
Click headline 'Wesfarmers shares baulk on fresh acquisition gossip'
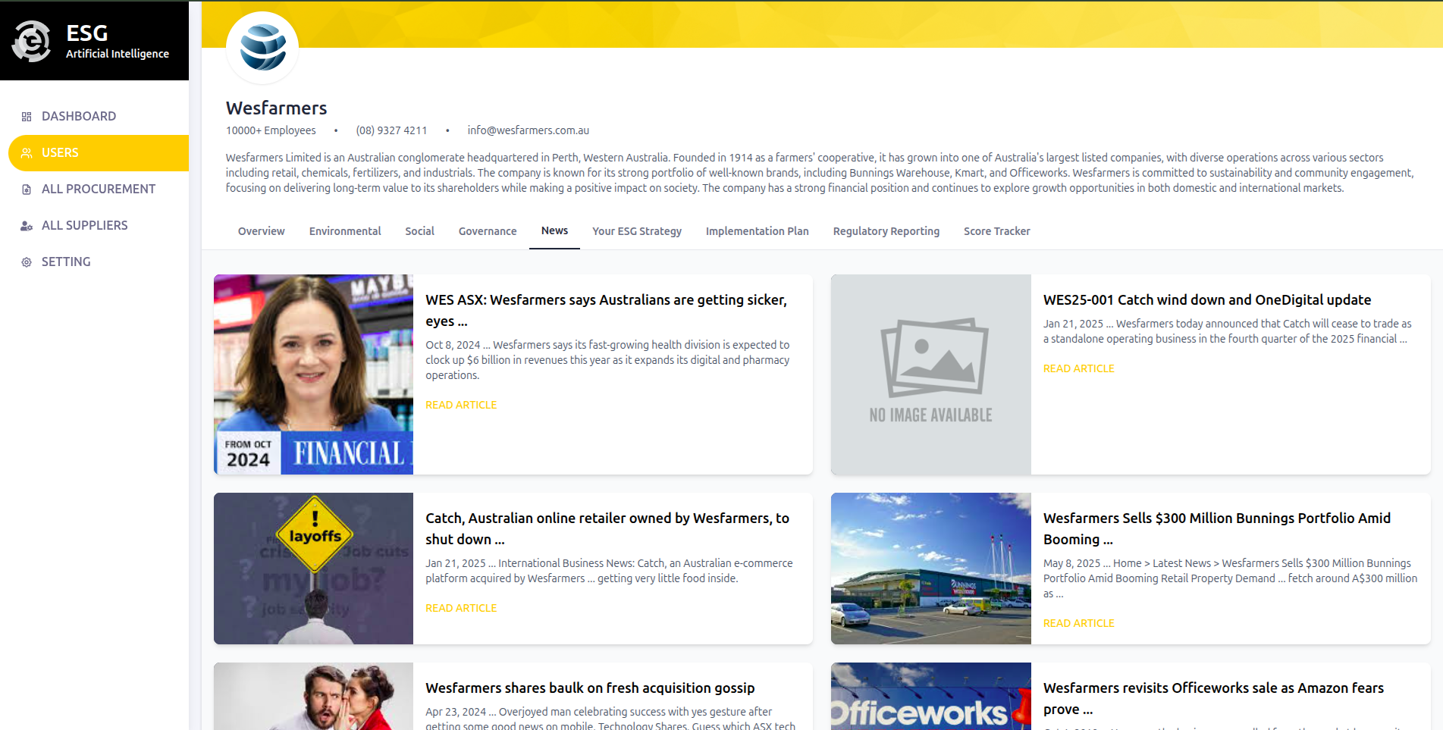(590, 688)
